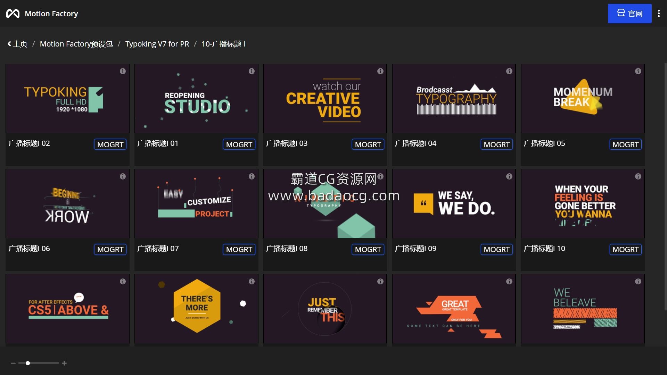Viewport: 667px width, 375px height.
Task: Show info for 广播标题I 08 thumbnail
Action: click(x=380, y=176)
